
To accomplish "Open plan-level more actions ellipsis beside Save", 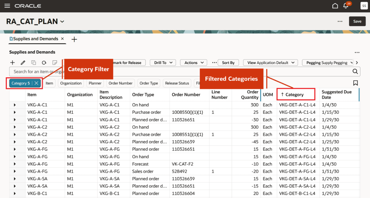I will [340, 21].
